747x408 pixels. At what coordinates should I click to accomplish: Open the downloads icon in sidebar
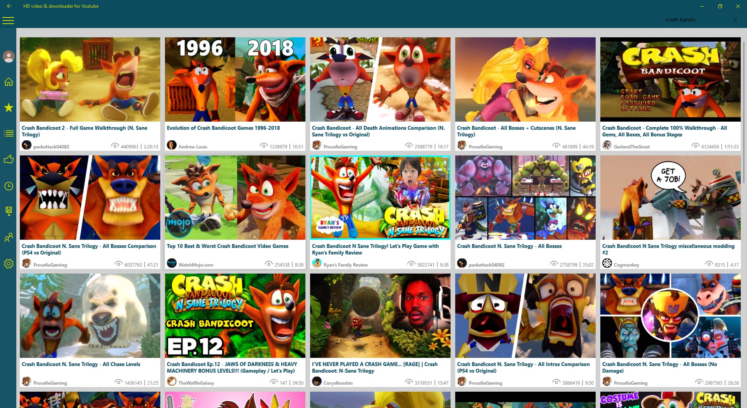click(x=9, y=211)
